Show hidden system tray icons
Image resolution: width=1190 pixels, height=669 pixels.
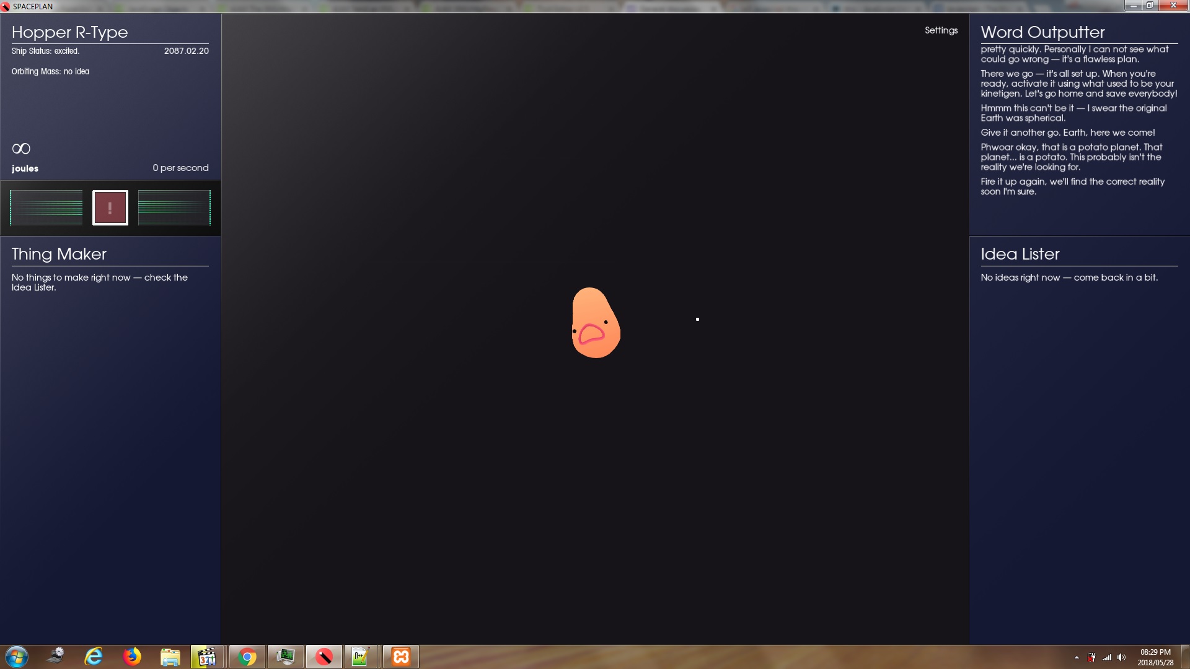coord(1077,657)
